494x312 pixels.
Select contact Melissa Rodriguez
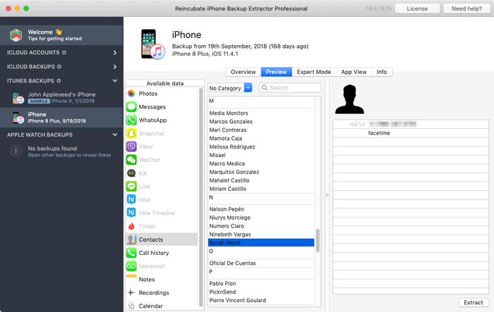click(261, 146)
